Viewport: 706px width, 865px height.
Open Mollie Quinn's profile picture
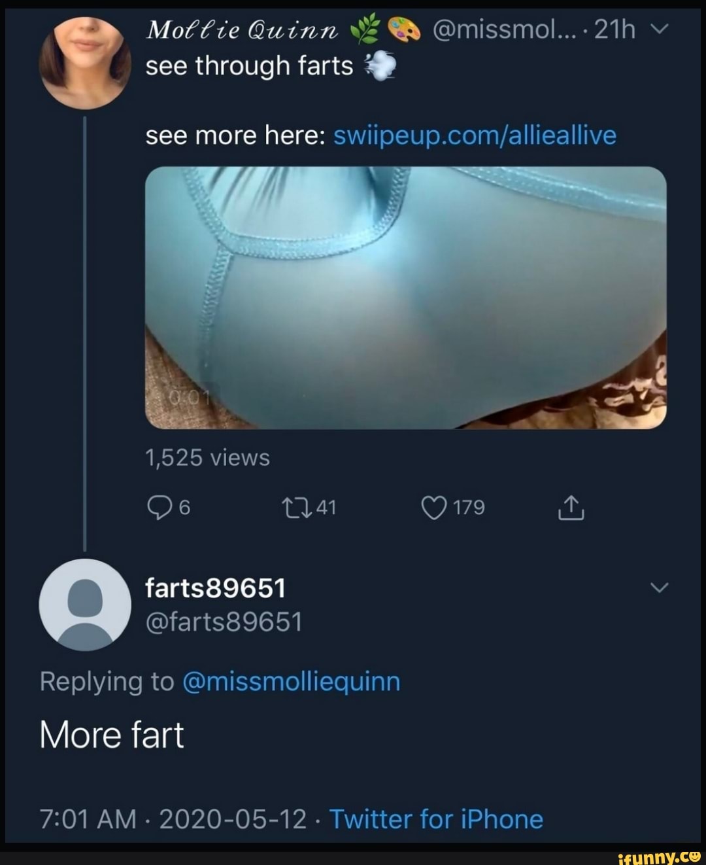click(85, 62)
